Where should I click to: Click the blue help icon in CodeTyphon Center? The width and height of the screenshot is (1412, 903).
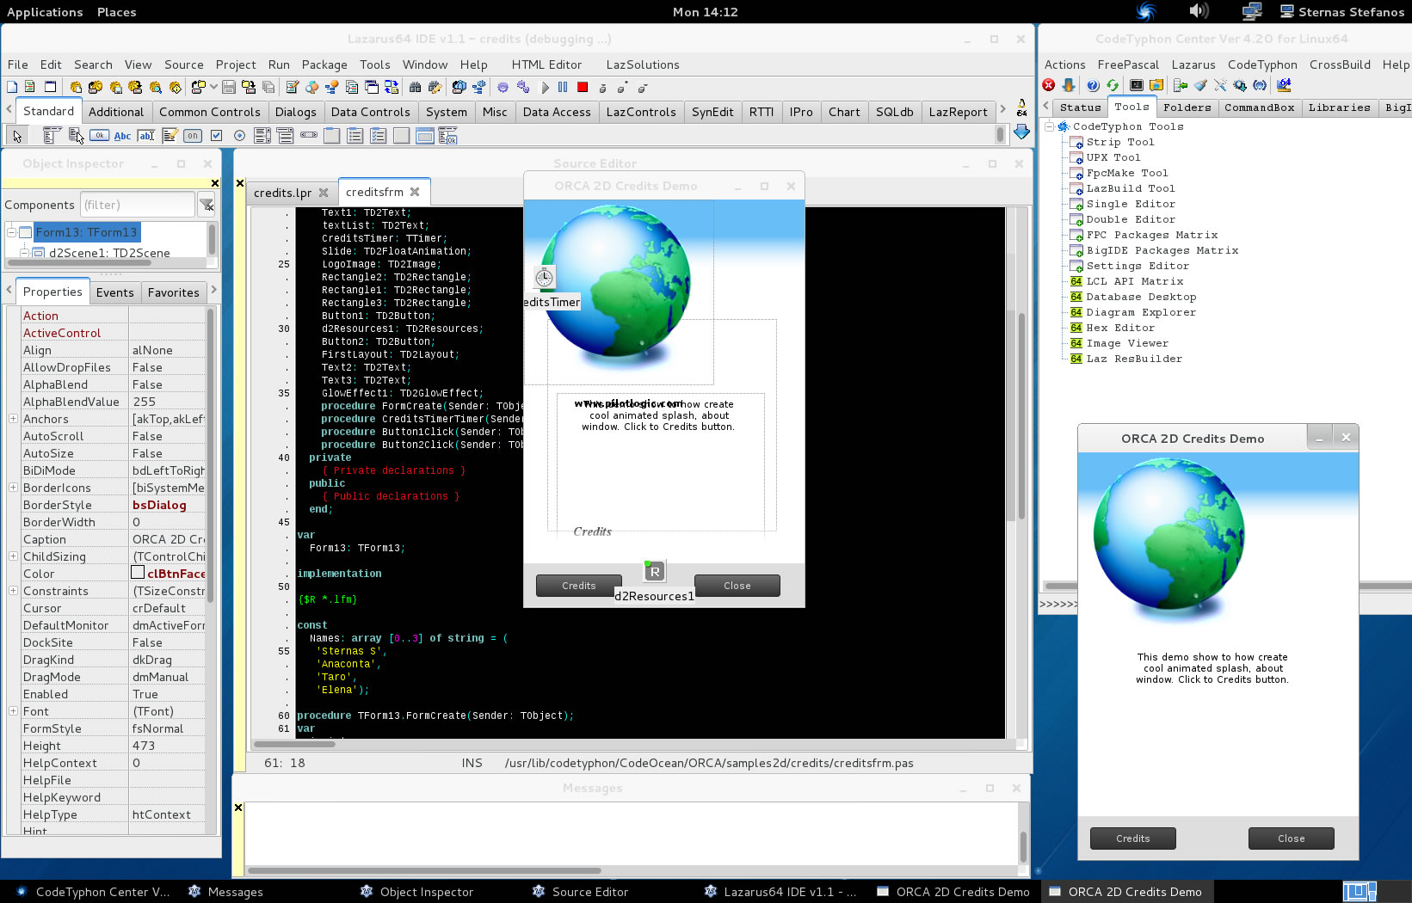(1093, 85)
